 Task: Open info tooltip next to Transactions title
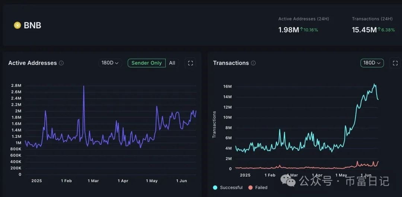pyautogui.click(x=253, y=63)
